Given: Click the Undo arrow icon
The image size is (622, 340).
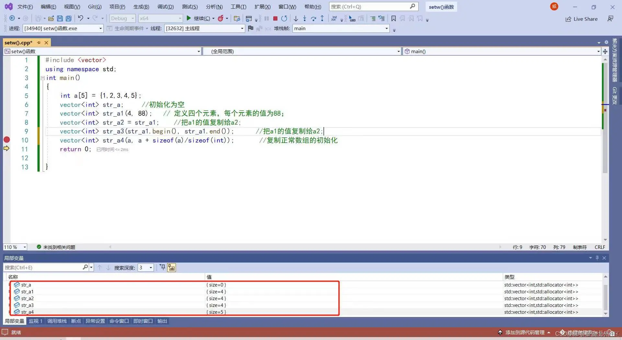Looking at the screenshot, I should pos(80,18).
